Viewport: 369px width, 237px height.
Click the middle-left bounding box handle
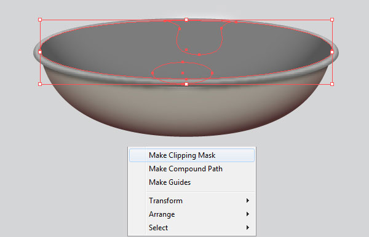click(x=40, y=52)
